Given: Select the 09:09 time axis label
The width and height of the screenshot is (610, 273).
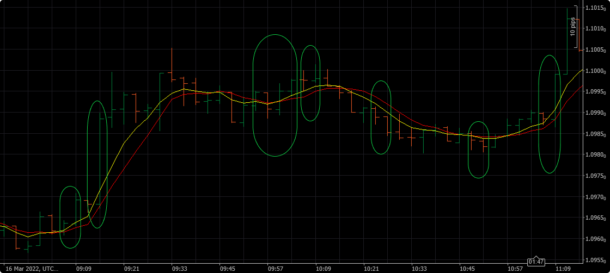Looking at the screenshot, I should [83, 268].
